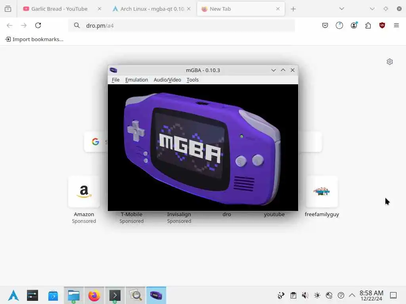Click the dro shortcut label

click(x=226, y=214)
